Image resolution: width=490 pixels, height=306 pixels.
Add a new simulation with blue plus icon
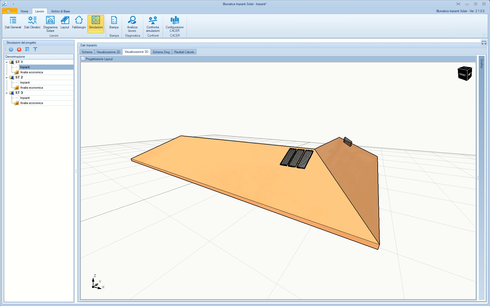pos(11,49)
